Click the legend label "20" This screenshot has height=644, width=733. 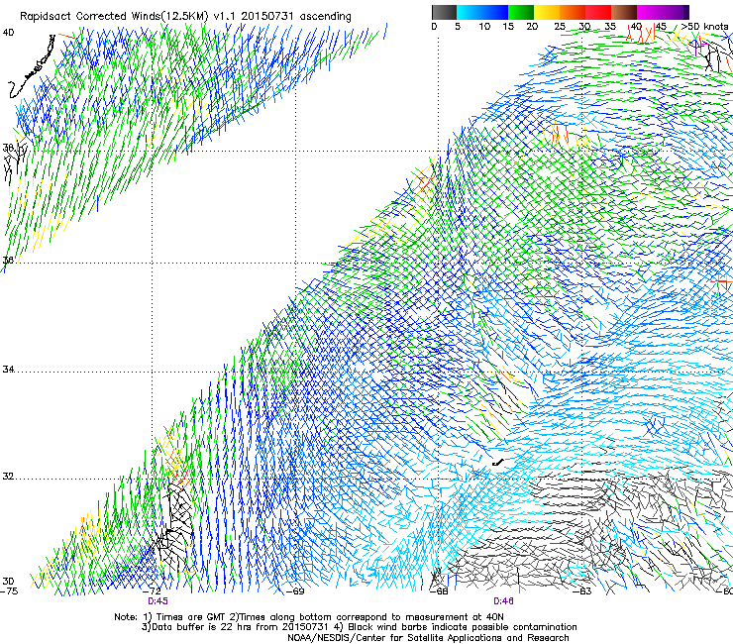[x=532, y=27]
